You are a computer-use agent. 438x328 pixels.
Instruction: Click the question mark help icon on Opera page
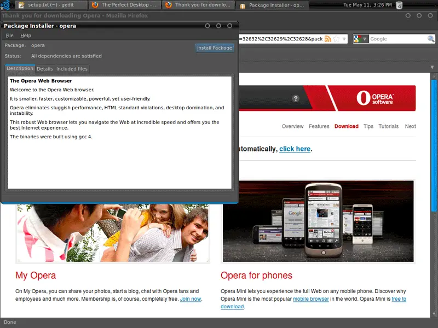click(296, 98)
